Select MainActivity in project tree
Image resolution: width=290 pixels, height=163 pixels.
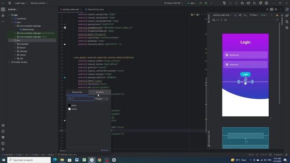click(x=27, y=29)
